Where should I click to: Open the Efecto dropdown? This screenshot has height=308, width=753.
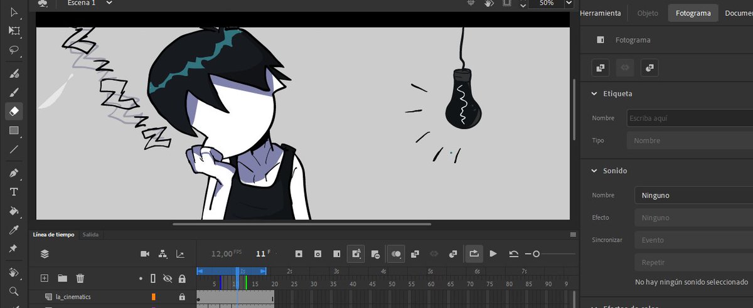point(693,218)
